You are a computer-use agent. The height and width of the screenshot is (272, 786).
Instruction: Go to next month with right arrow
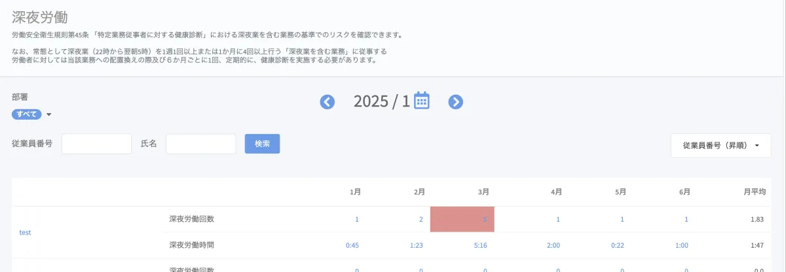click(456, 102)
